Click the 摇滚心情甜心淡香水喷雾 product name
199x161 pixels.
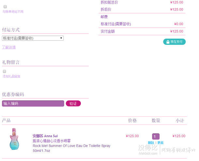coord(52,141)
